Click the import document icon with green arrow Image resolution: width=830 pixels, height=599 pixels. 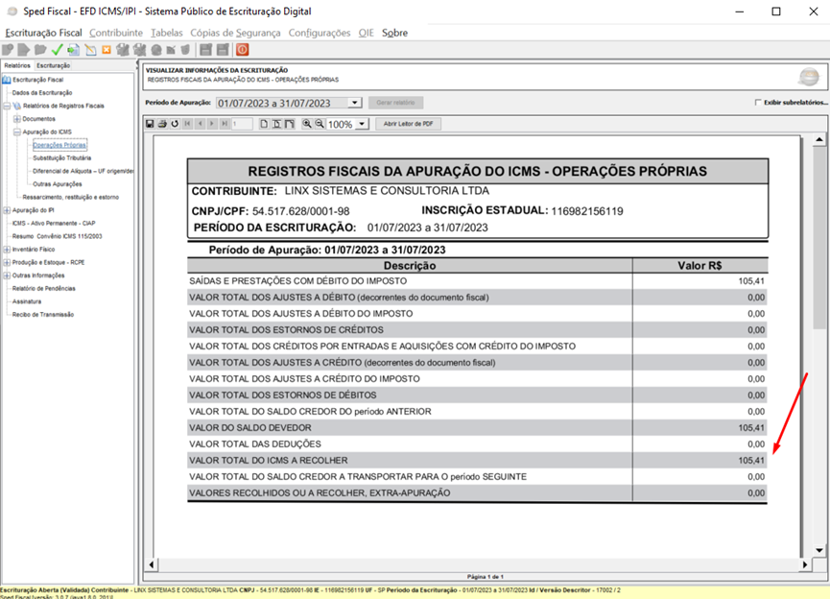click(x=74, y=50)
